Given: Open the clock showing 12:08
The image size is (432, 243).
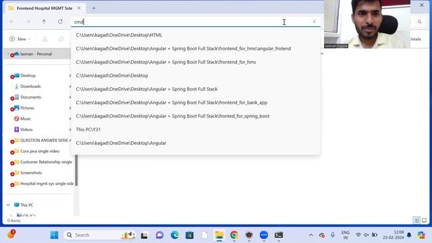Looking at the screenshot, I should (393, 235).
